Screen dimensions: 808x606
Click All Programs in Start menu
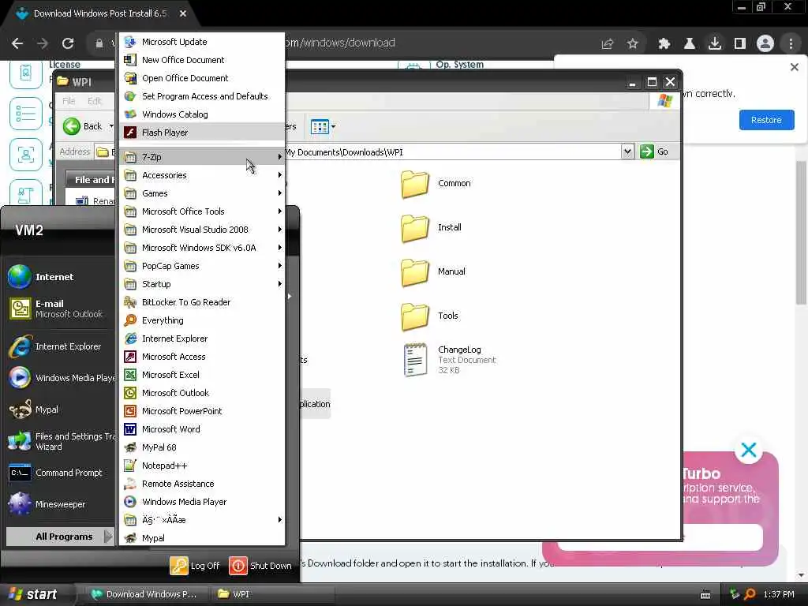pos(60,537)
